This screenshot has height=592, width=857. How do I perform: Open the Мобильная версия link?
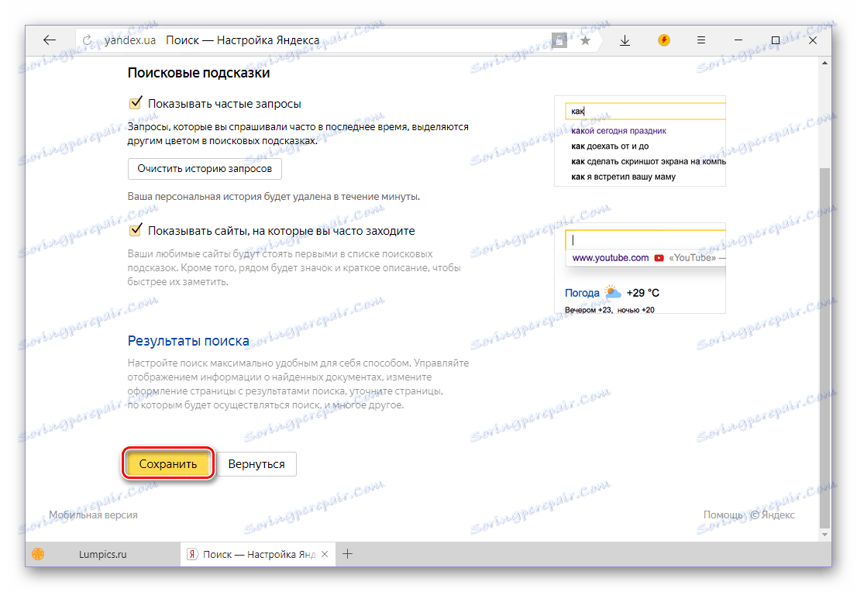(x=93, y=515)
